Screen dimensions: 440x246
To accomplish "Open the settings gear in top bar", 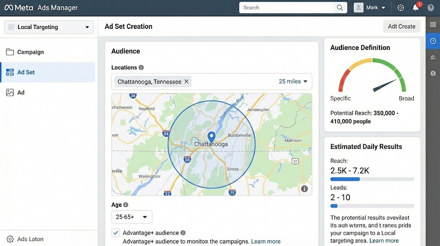I will (x=400, y=8).
